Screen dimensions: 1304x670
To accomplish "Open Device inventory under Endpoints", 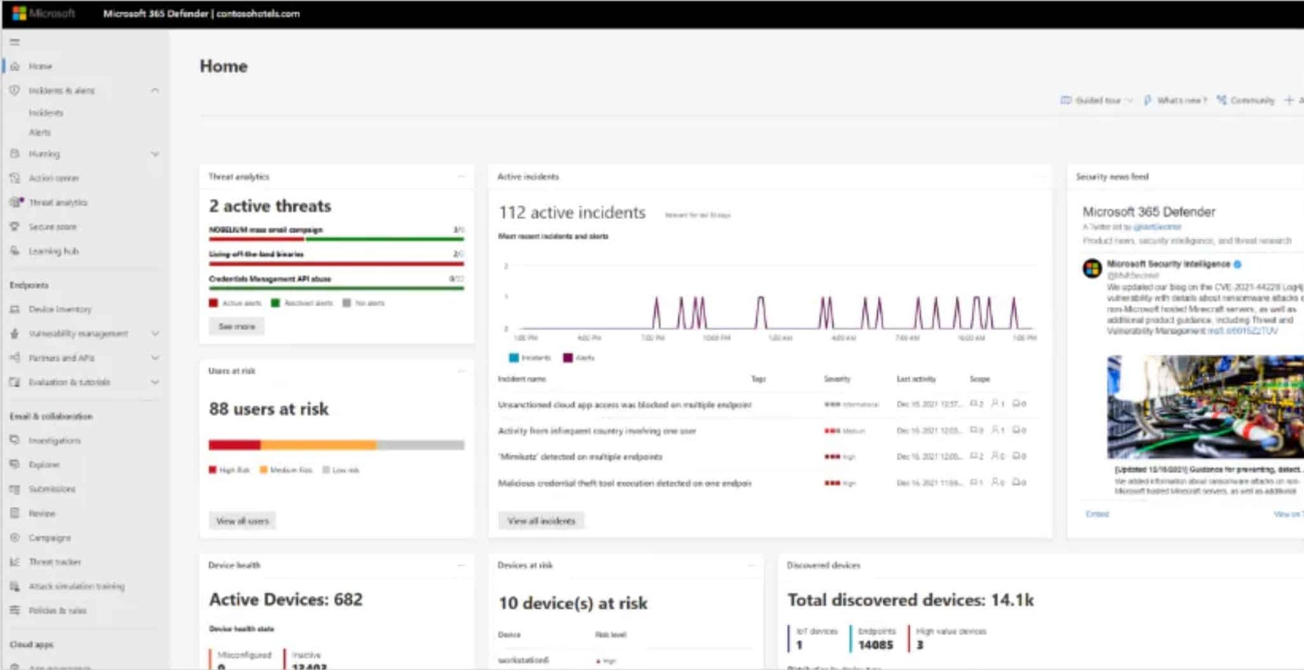I will (61, 309).
